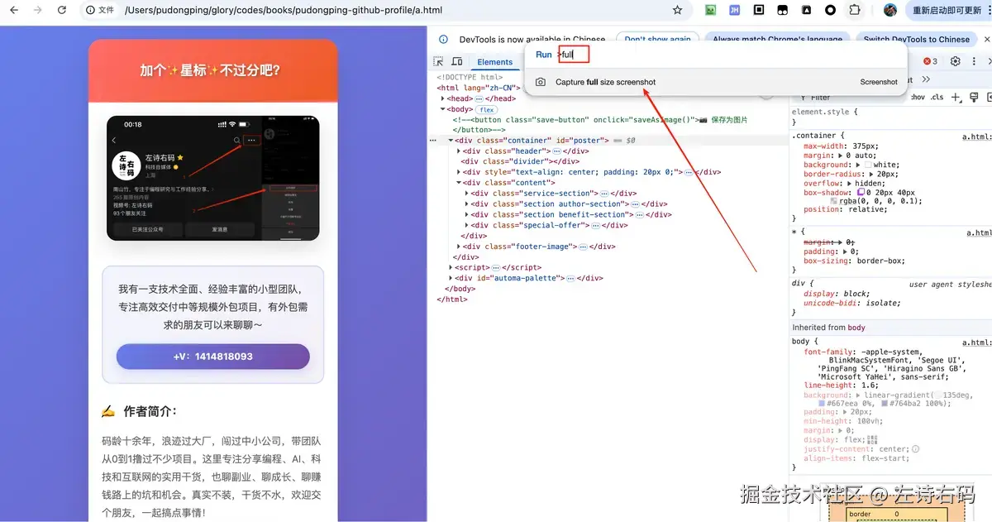Open the box-shadow rgba color swatch
992x522 pixels.
(835, 200)
